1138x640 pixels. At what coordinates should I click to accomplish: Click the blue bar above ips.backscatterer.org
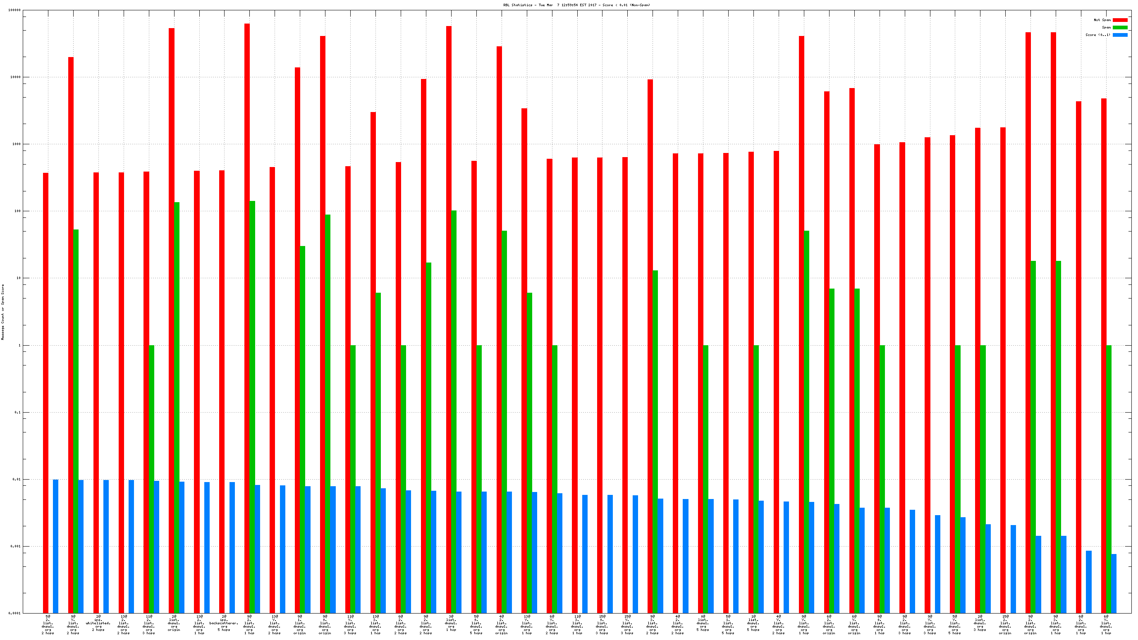232,547
